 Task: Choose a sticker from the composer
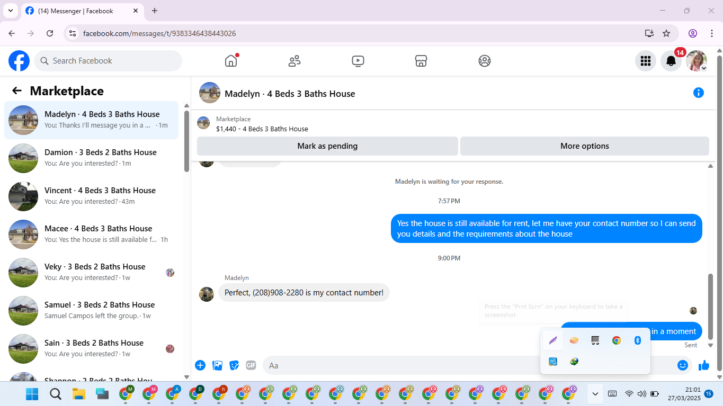(x=234, y=365)
